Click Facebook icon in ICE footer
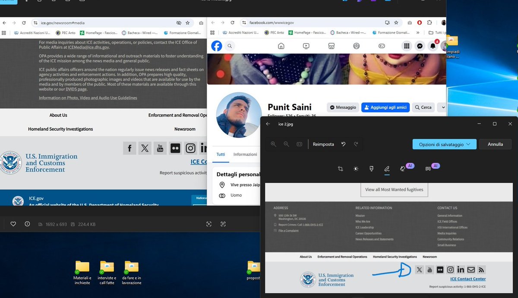The image size is (518, 298). (129, 148)
